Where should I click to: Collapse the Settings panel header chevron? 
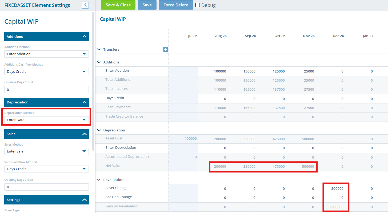point(85,200)
